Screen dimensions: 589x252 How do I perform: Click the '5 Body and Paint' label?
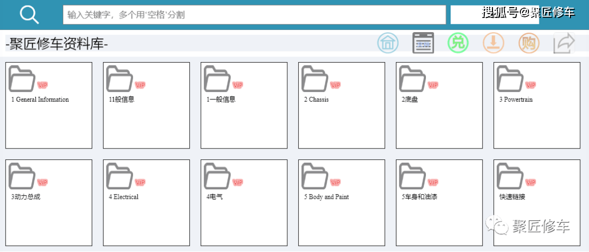click(327, 197)
